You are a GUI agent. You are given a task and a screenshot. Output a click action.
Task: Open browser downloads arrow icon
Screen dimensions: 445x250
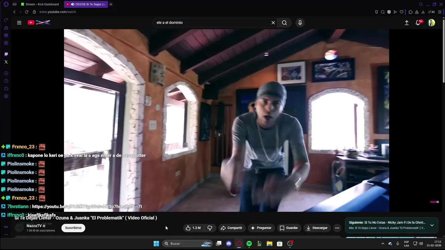click(x=423, y=12)
